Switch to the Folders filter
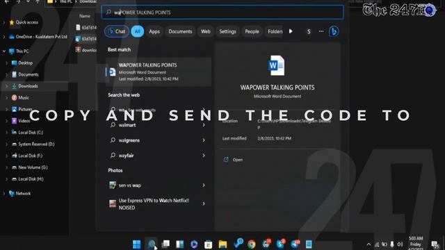Viewport: 445px width, 250px height. coord(275,31)
